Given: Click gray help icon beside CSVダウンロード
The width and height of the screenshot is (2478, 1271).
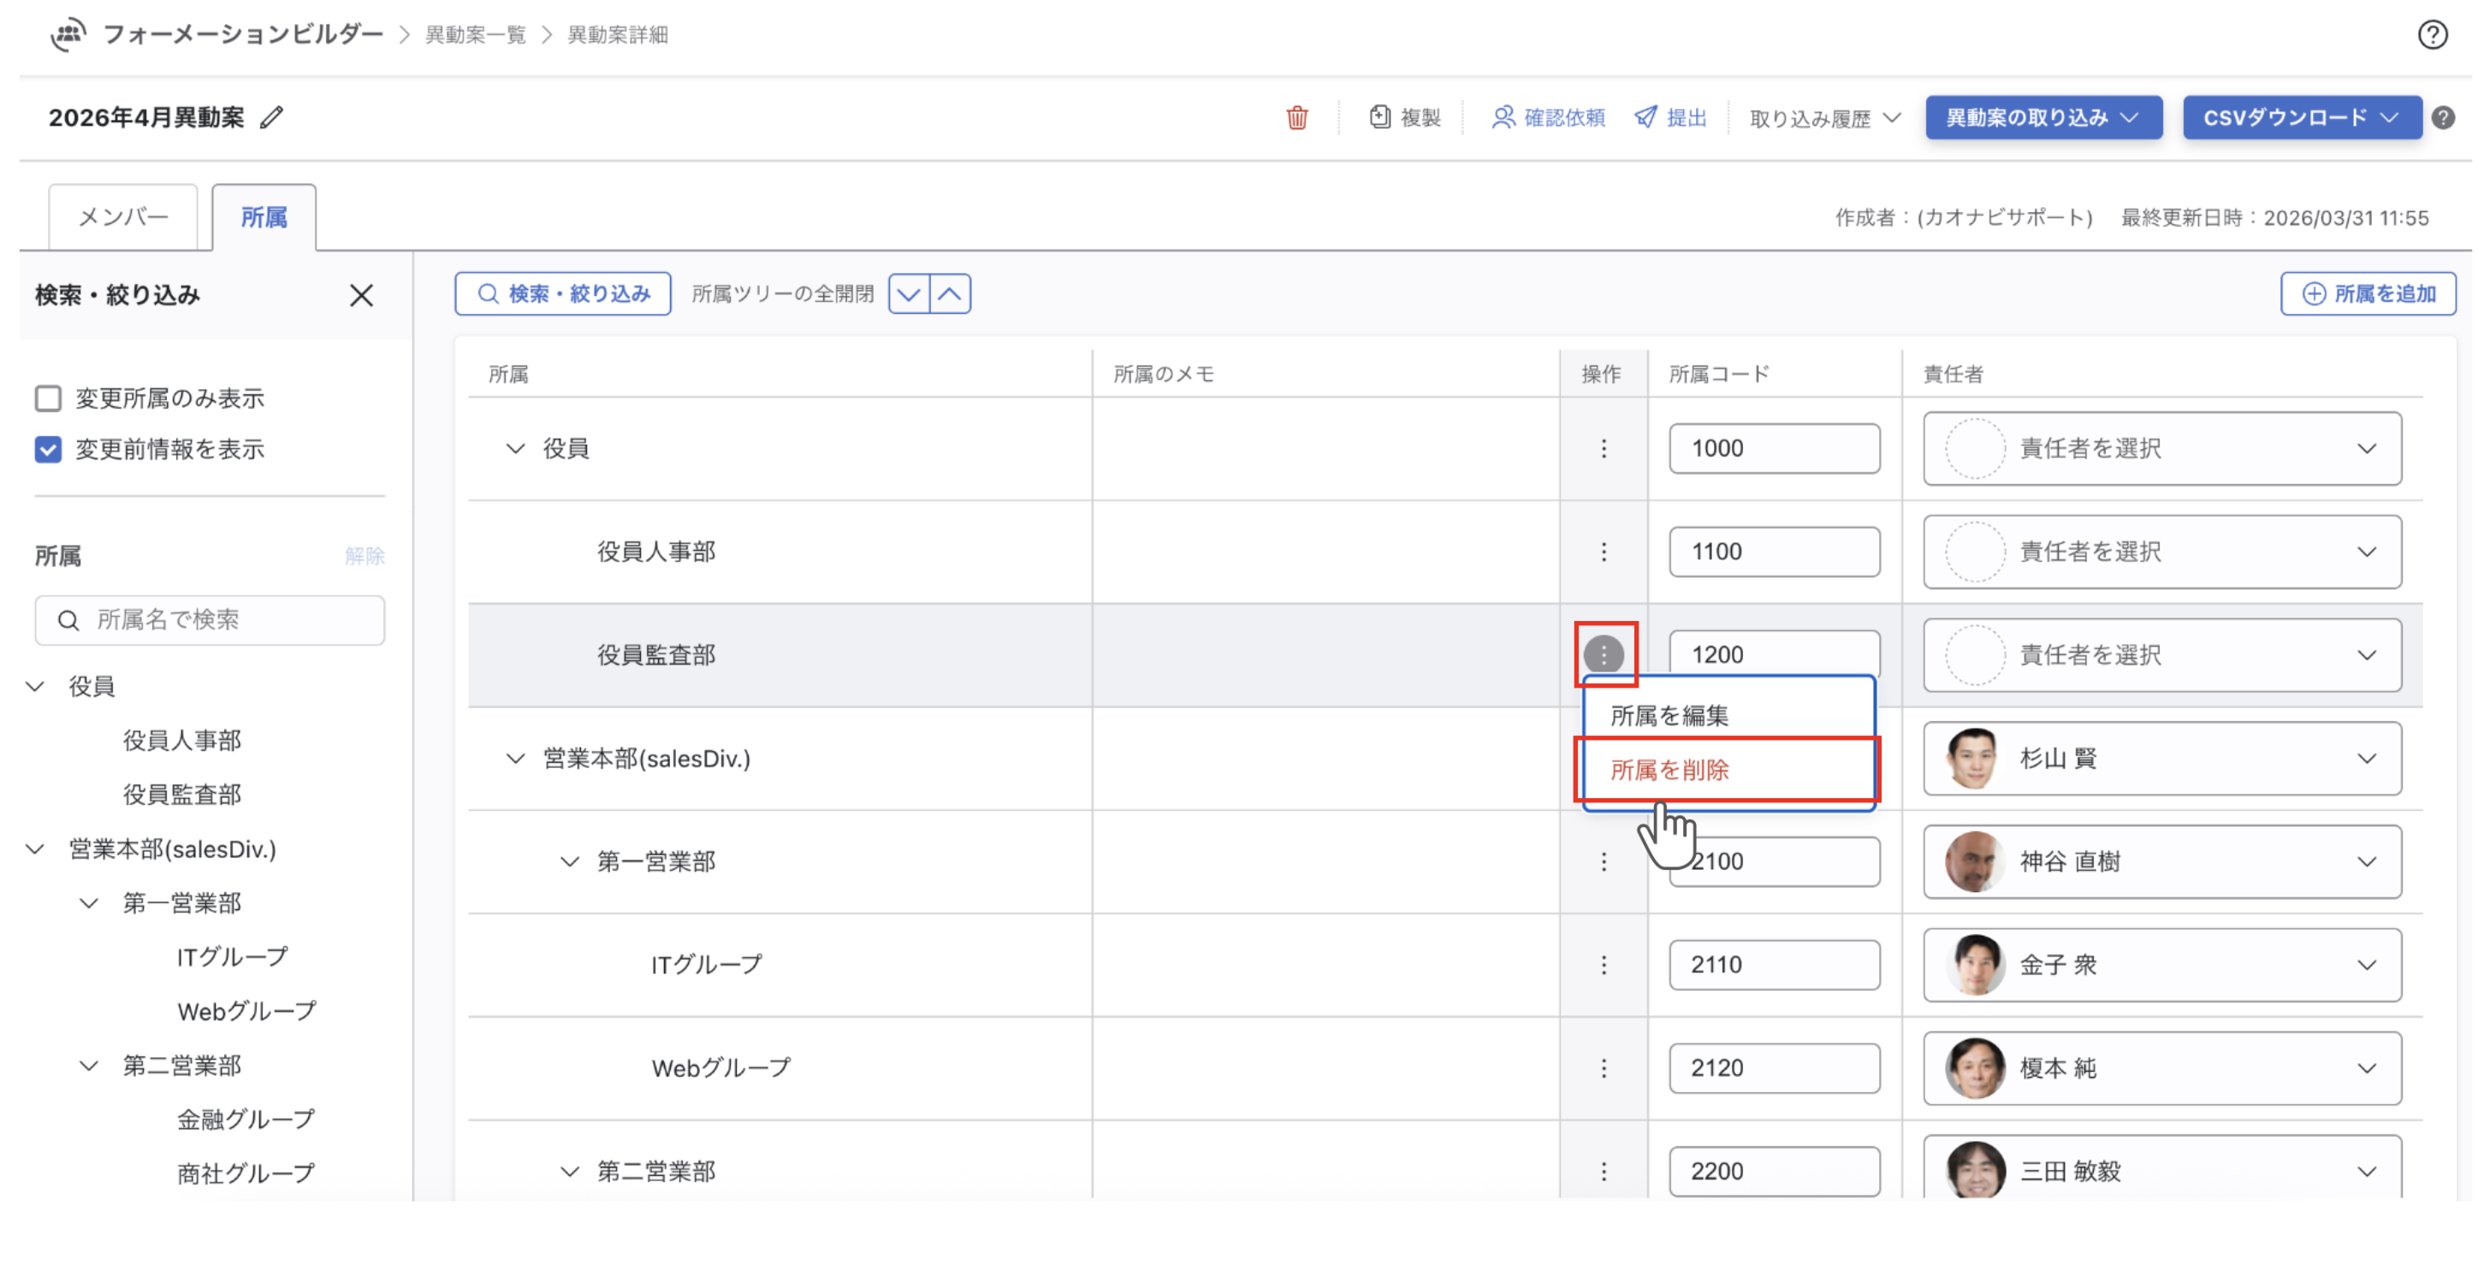Looking at the screenshot, I should pyautogui.click(x=2442, y=117).
